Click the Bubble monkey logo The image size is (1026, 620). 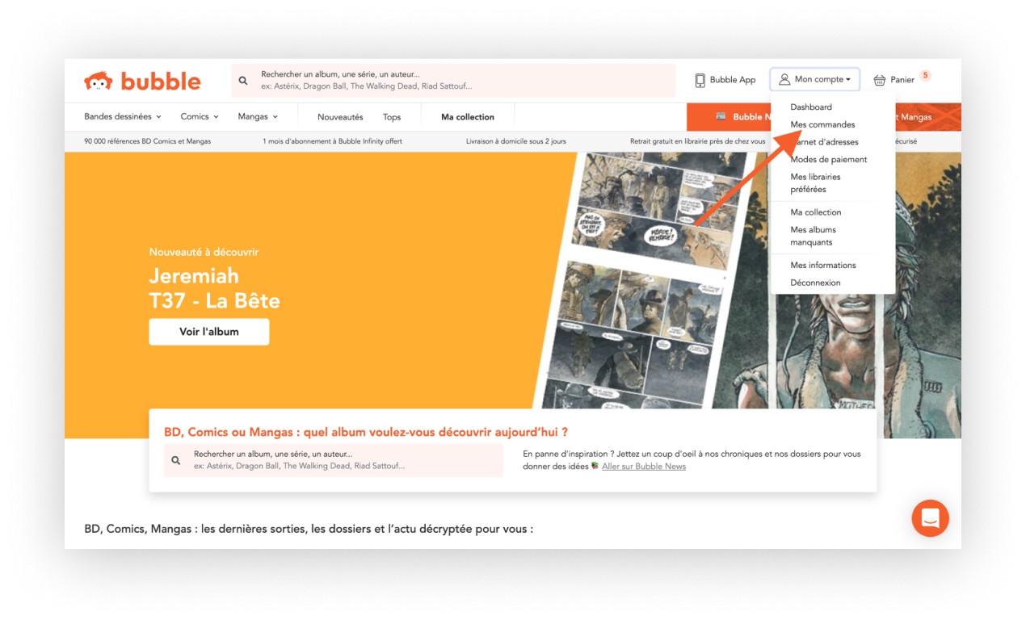pyautogui.click(x=99, y=81)
